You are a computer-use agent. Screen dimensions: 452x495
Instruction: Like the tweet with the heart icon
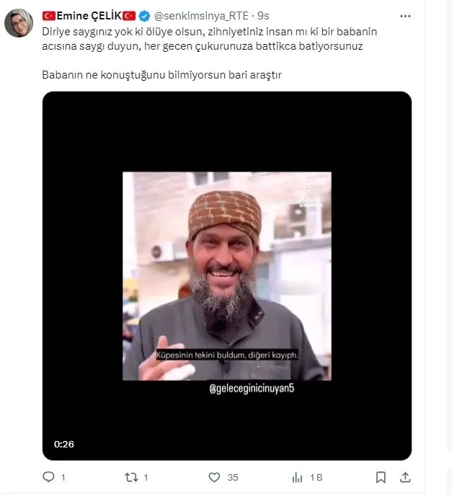point(213,477)
